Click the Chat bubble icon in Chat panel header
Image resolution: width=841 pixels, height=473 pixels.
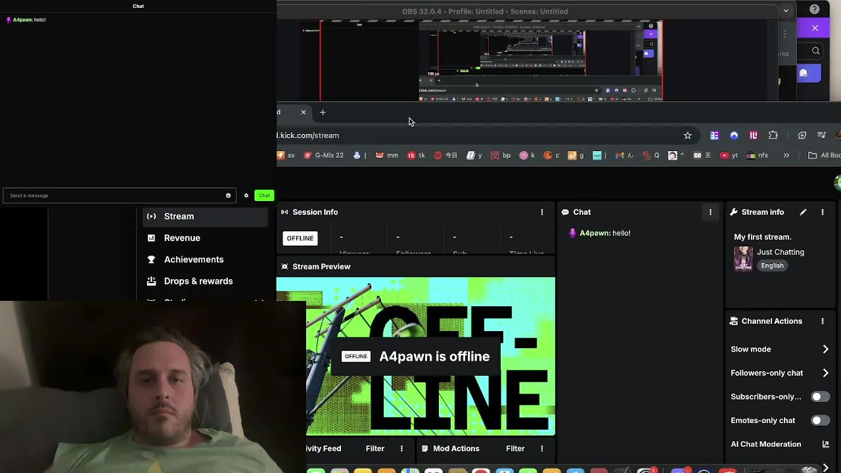coord(565,212)
